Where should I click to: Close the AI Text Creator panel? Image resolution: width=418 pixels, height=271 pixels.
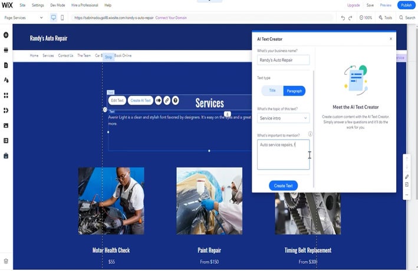point(391,39)
